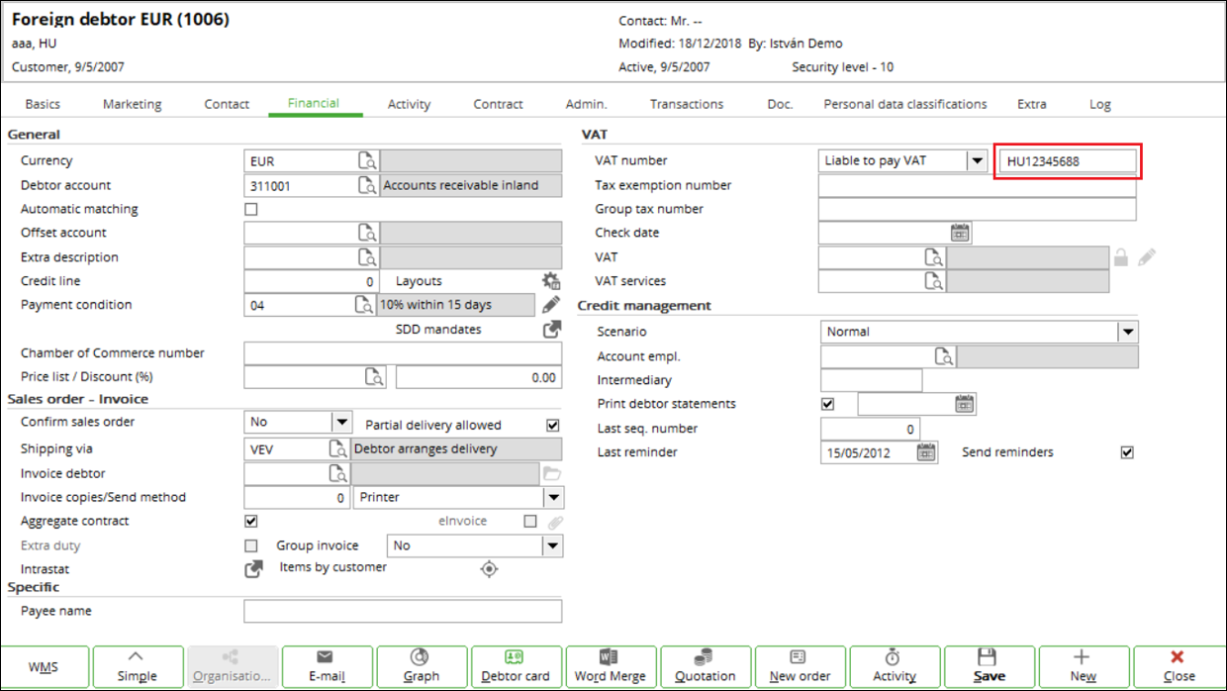Click the bottom Activity button
This screenshot has width=1227, height=691.
(x=895, y=665)
